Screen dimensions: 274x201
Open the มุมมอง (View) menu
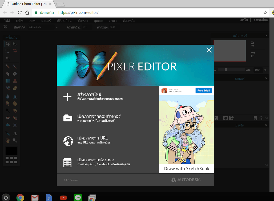[99, 20]
